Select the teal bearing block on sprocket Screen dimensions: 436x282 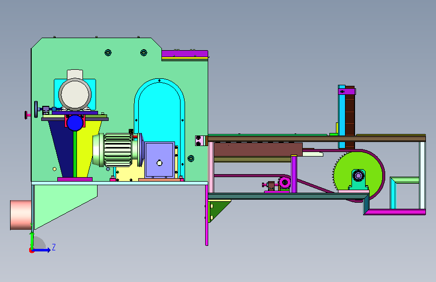coord(359,180)
